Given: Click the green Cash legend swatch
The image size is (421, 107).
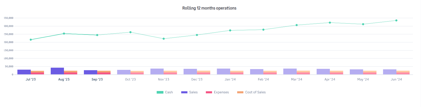Looking at the screenshot, I should (160, 92).
